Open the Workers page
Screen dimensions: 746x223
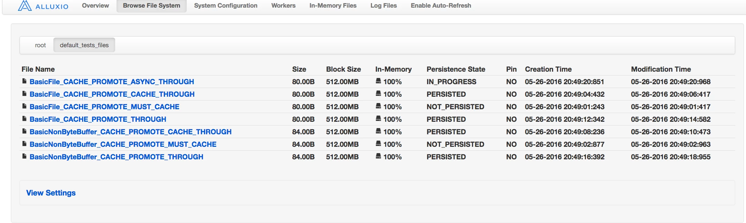[x=283, y=6]
